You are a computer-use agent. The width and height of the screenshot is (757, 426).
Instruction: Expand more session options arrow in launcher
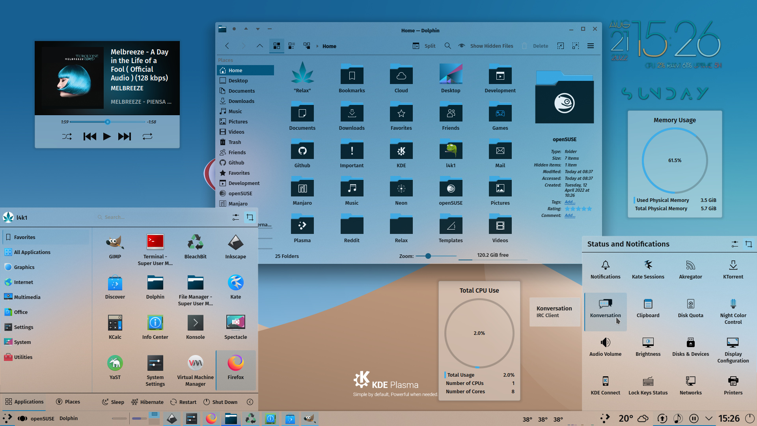click(250, 402)
